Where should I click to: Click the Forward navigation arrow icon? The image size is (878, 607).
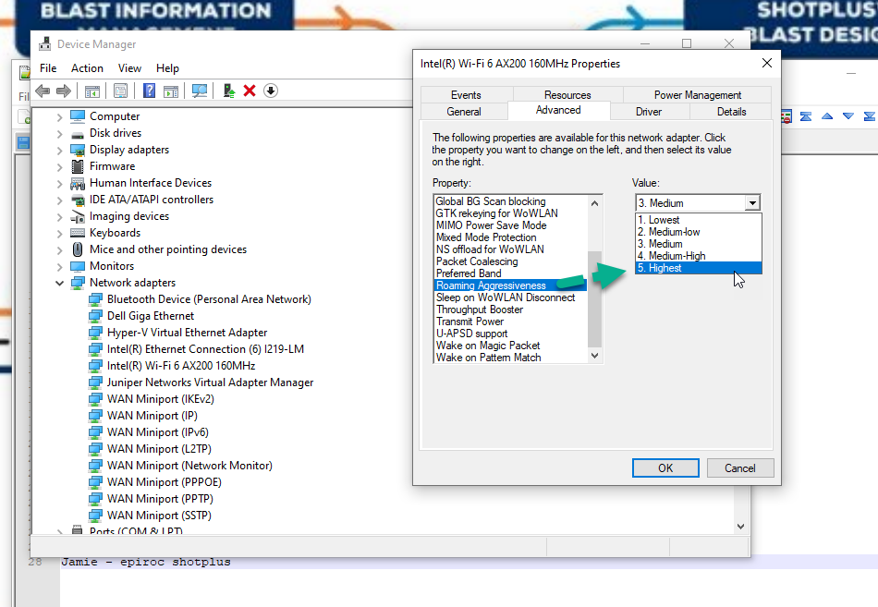click(x=61, y=90)
